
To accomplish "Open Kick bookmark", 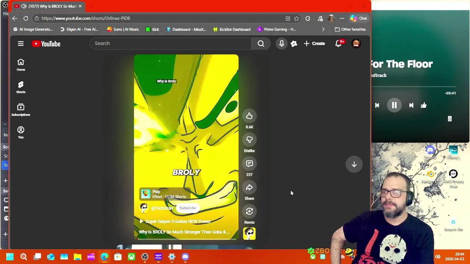I will tap(152, 29).
